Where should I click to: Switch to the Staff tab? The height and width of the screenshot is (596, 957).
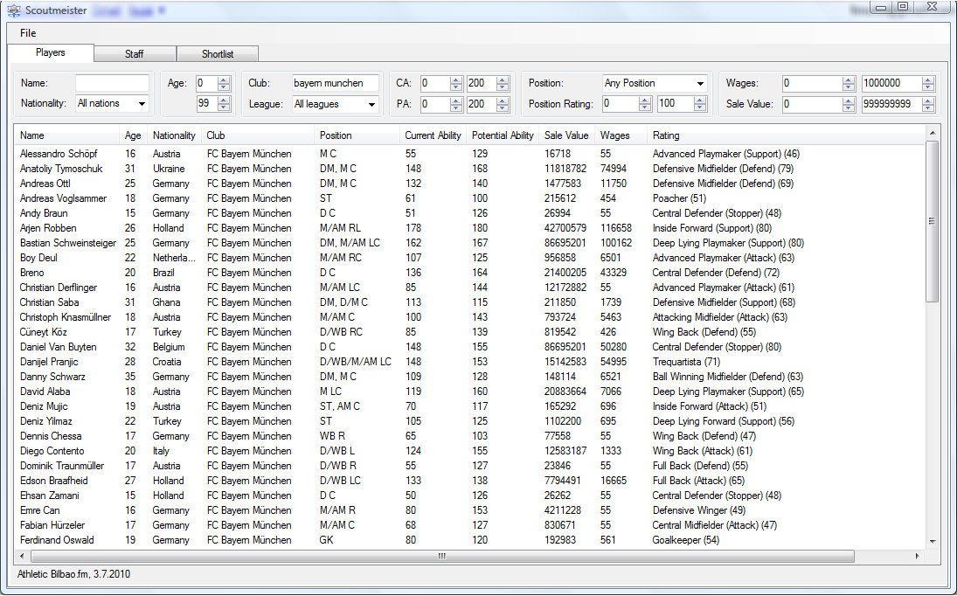[134, 54]
